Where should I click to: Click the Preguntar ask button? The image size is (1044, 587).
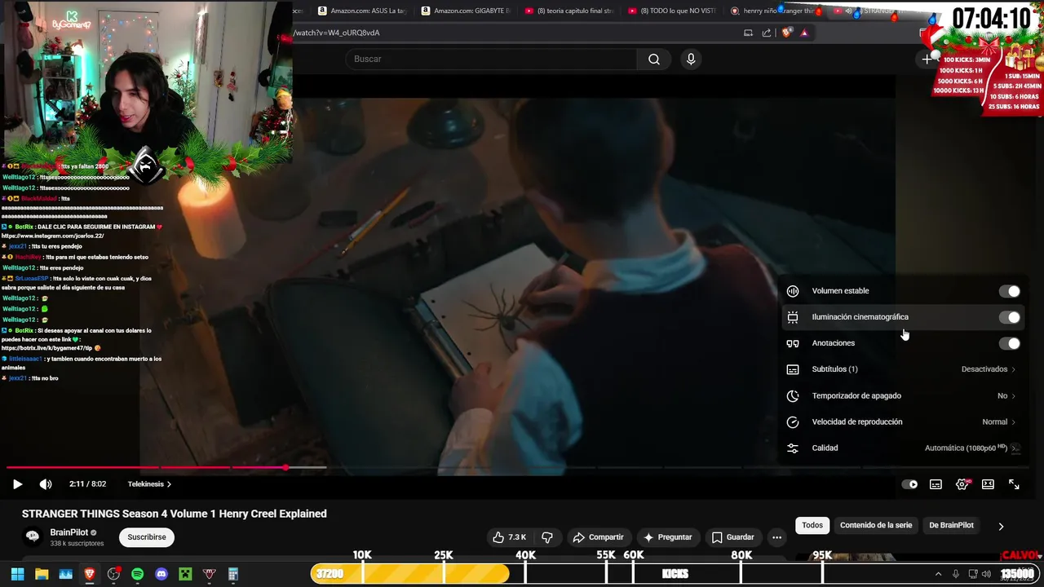pos(668,537)
